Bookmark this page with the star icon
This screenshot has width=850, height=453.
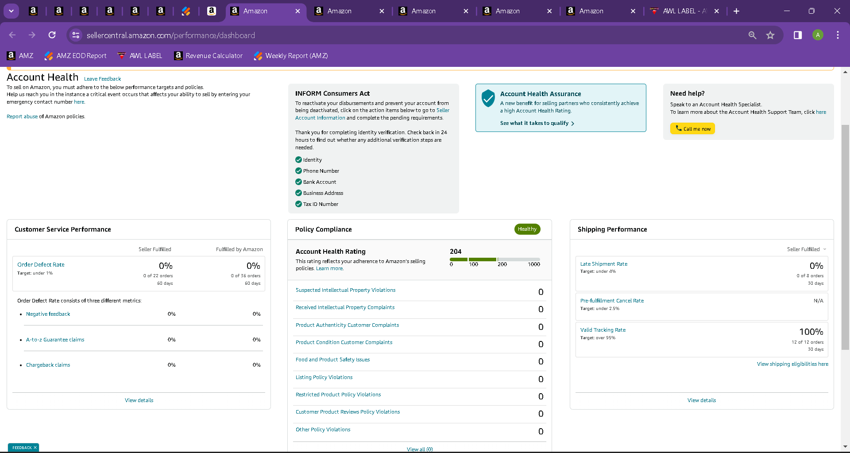770,35
